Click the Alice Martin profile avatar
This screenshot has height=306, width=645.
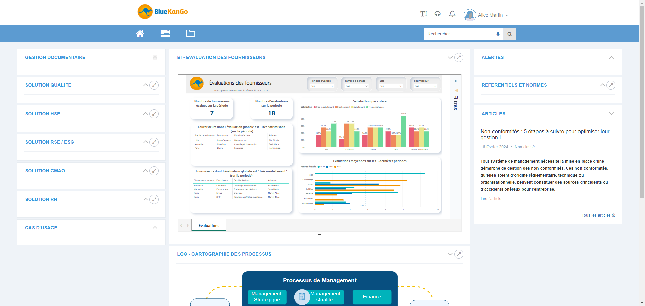click(470, 15)
